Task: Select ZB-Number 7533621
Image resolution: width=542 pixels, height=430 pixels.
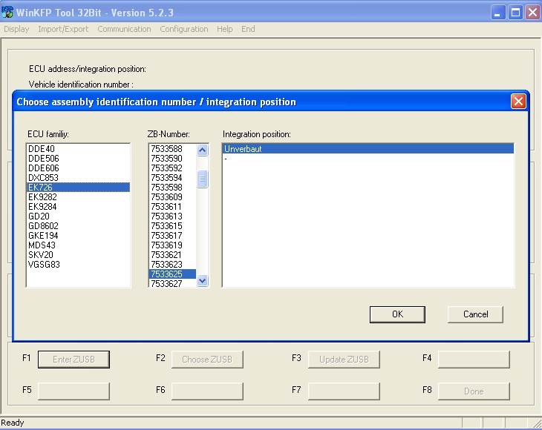Action: [x=172, y=255]
